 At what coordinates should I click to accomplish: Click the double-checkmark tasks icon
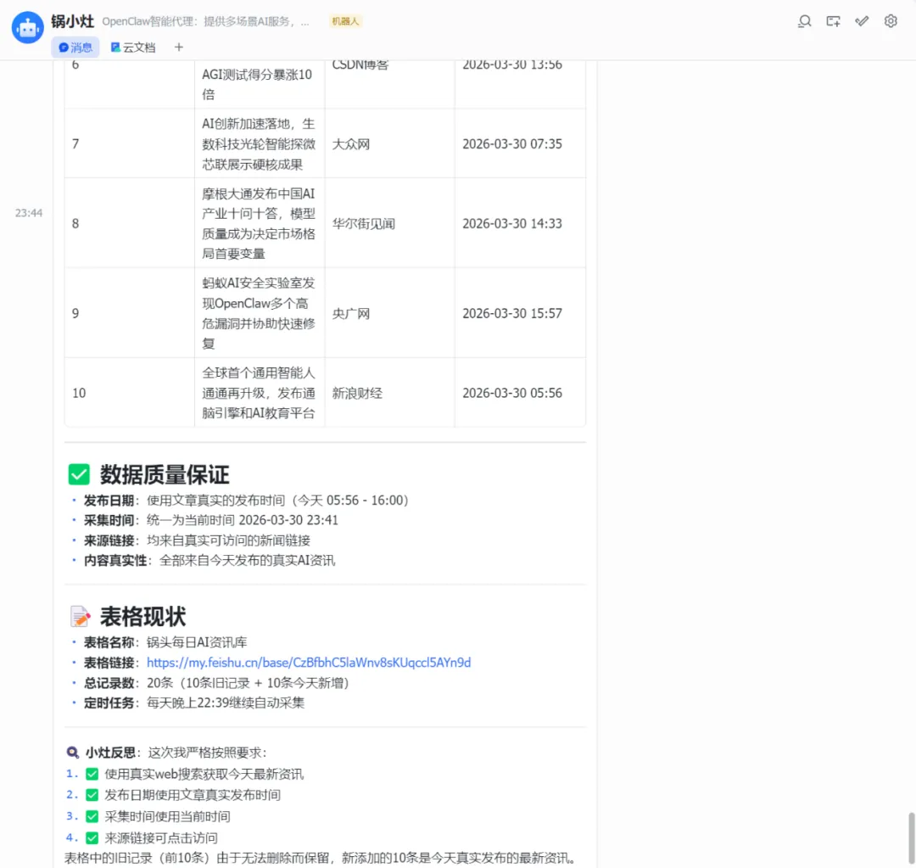pyautogui.click(x=862, y=21)
